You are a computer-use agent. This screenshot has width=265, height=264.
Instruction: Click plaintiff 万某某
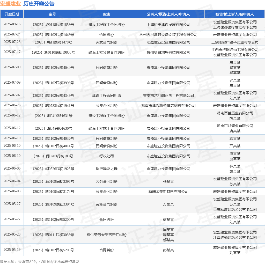(168, 204)
